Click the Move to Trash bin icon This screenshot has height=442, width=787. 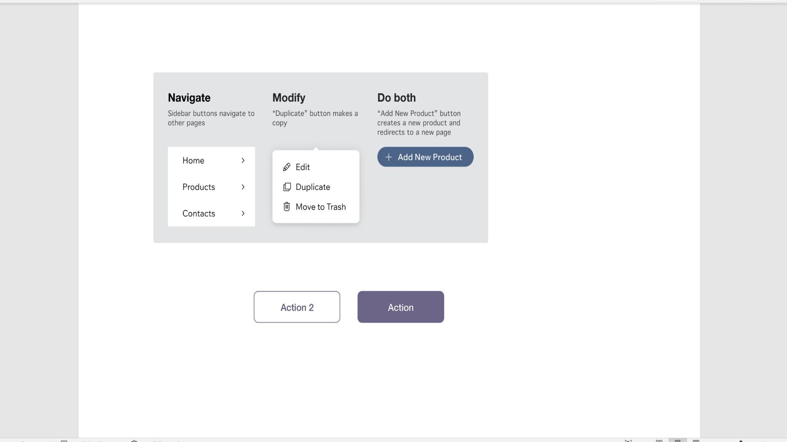pyautogui.click(x=287, y=206)
